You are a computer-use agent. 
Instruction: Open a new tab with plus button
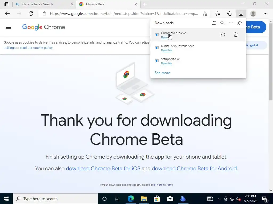[x=145, y=4]
